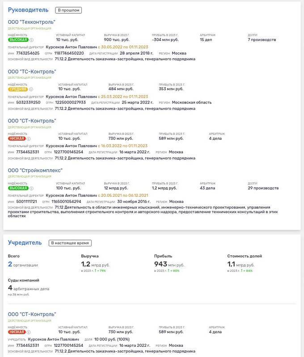Click the ВЫСОКАЯ reliability badge of Стройкомплекс
This screenshot has width=304, height=357.
point(18,188)
